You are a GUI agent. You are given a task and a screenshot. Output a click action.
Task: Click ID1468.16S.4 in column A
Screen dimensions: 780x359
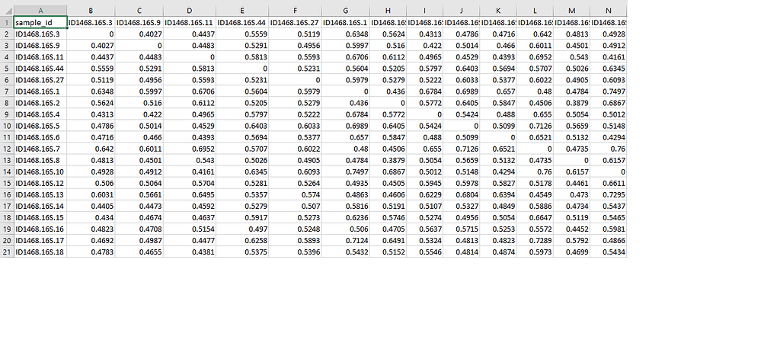(x=40, y=114)
